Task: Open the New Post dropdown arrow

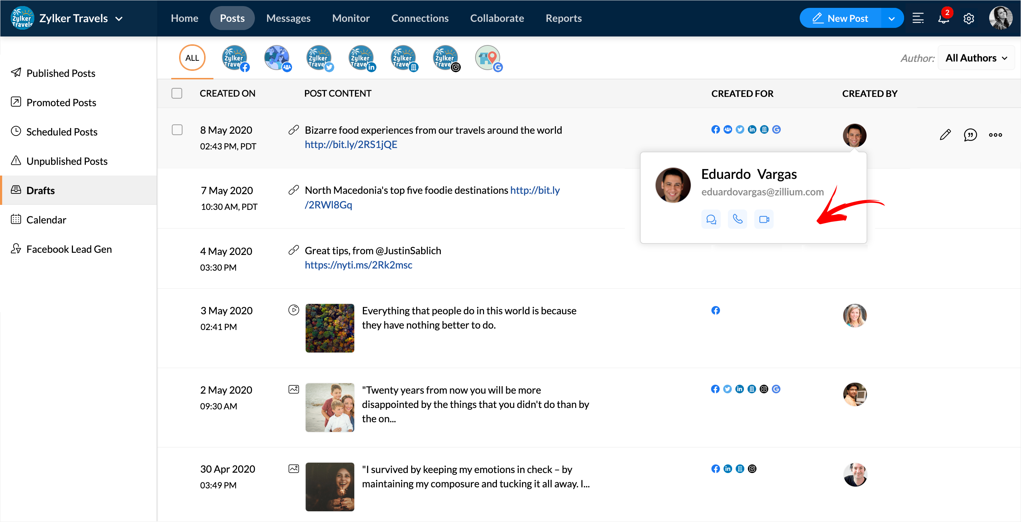Action: coord(891,18)
